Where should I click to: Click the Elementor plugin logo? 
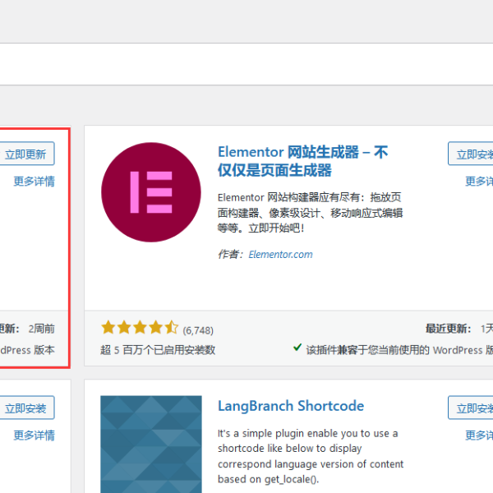click(x=151, y=192)
